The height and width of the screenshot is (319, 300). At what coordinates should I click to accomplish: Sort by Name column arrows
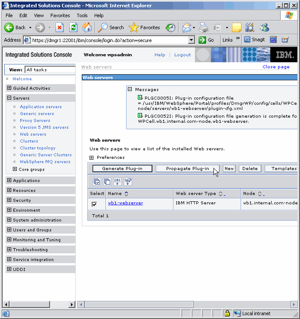pyautogui.click(x=126, y=194)
